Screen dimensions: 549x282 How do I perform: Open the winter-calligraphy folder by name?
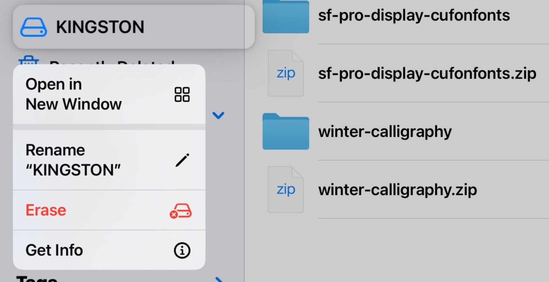(385, 132)
